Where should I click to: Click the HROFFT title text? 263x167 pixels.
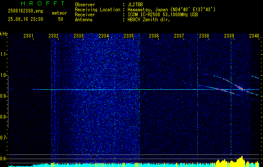(x=43, y=3)
